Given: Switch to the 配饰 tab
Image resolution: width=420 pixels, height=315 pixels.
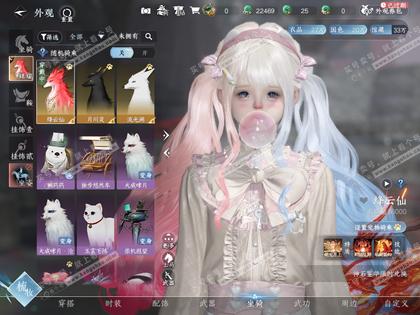Looking at the screenshot, I should (x=160, y=304).
